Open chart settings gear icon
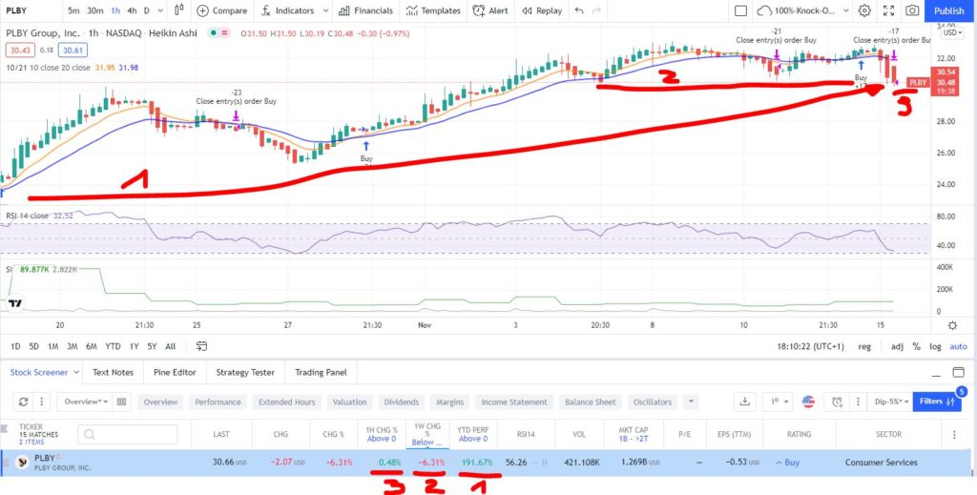This screenshot has height=495, width=977. click(864, 10)
